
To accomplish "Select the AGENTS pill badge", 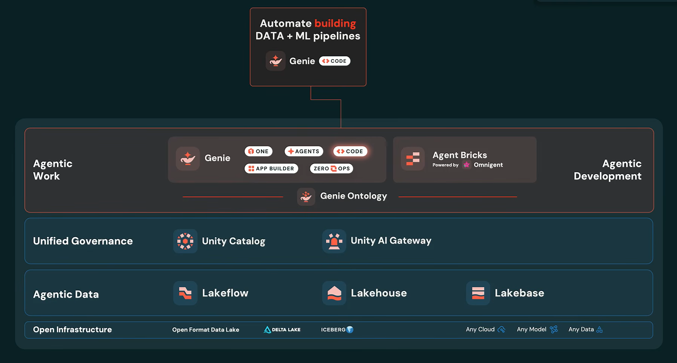I will point(304,151).
